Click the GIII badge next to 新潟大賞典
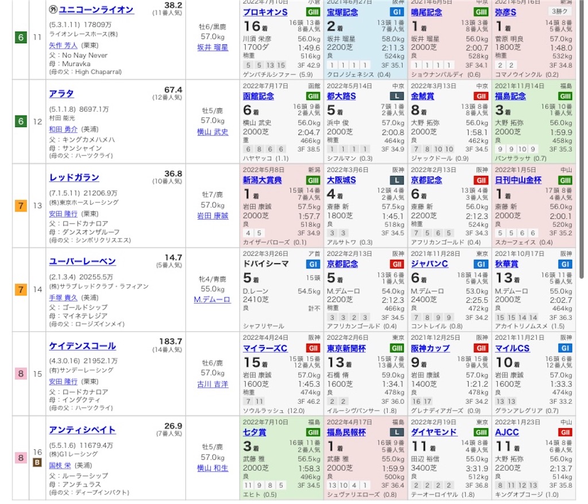The image size is (588, 504). (x=313, y=180)
